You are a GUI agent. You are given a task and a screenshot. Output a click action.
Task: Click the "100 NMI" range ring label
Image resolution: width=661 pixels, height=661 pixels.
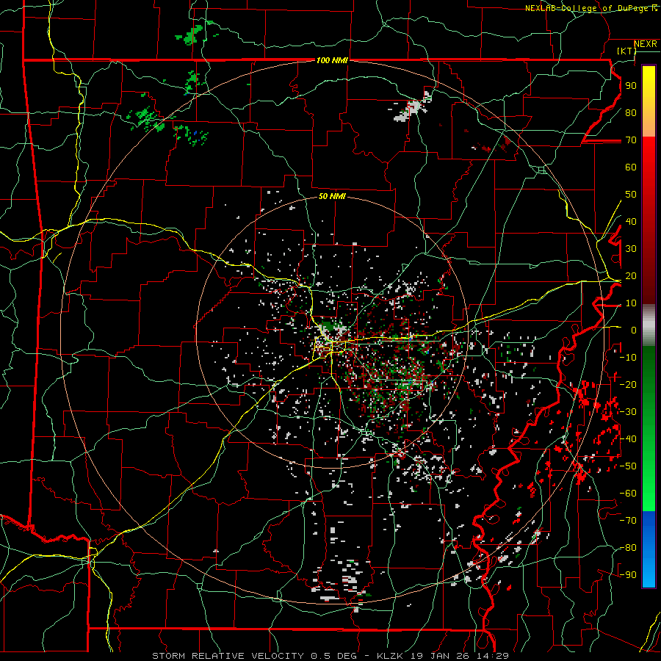tap(332, 60)
